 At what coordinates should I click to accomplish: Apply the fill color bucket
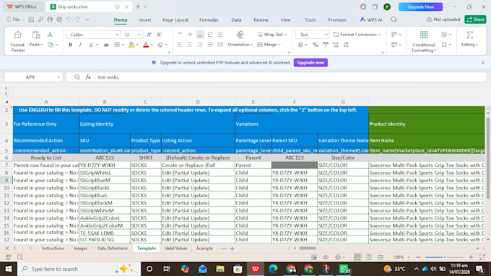pyautogui.click(x=131, y=45)
